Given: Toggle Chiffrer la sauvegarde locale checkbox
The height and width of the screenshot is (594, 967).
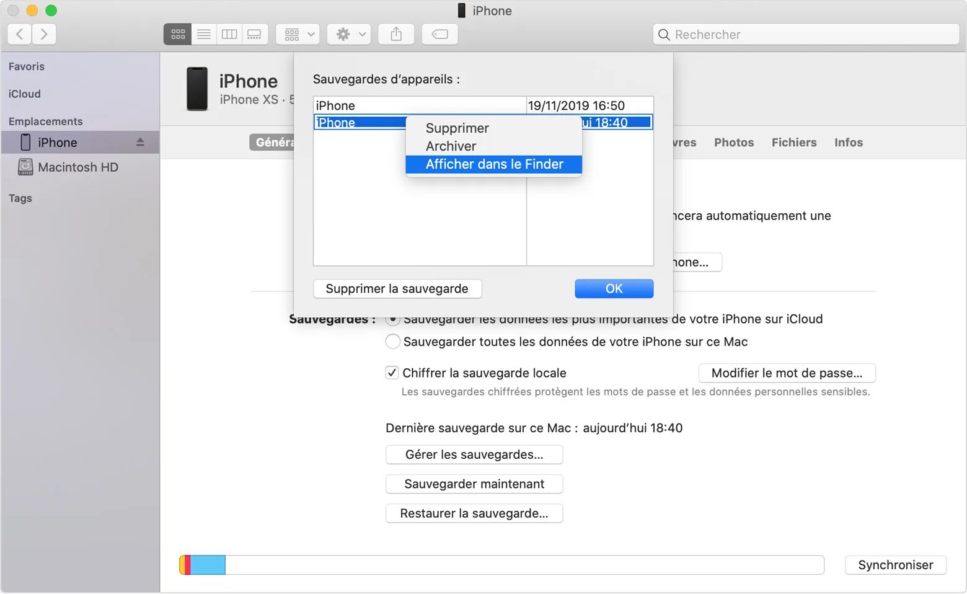Looking at the screenshot, I should [392, 373].
